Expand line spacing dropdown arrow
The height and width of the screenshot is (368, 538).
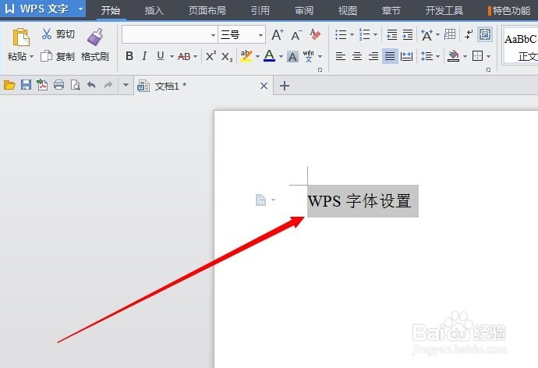(438, 56)
